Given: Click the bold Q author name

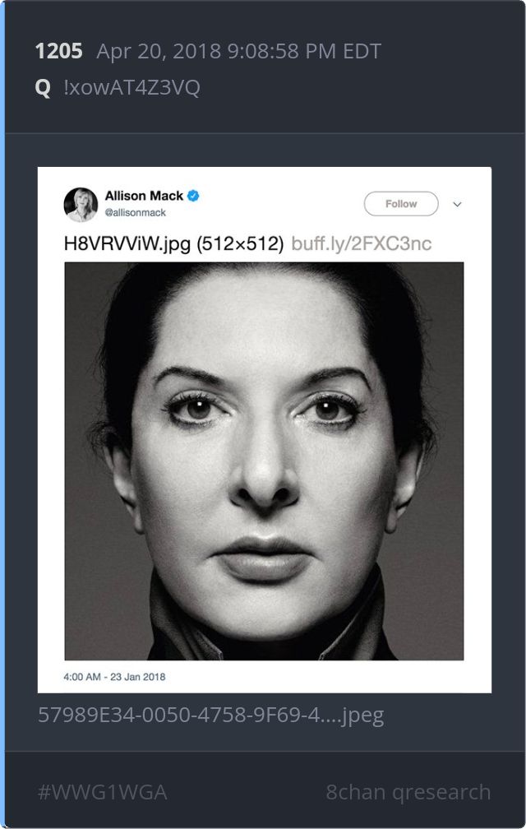Looking at the screenshot, I should tap(43, 87).
